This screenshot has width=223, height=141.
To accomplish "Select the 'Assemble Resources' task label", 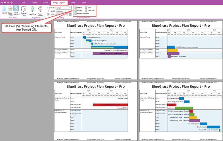I will (93, 38).
